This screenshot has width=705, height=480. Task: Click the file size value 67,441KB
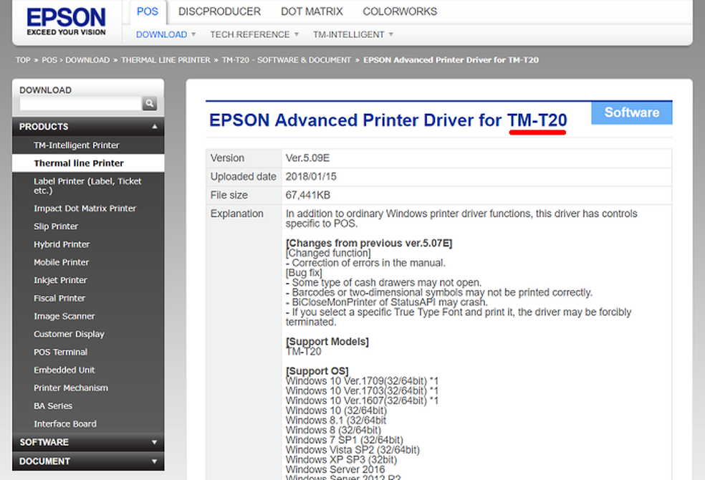(308, 195)
